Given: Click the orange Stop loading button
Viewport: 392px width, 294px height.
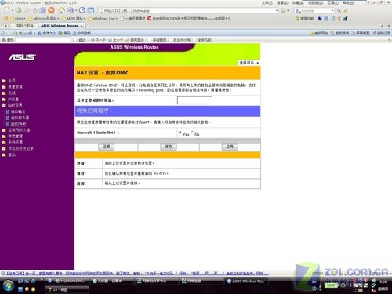Looking at the screenshot, I should click(52, 10).
